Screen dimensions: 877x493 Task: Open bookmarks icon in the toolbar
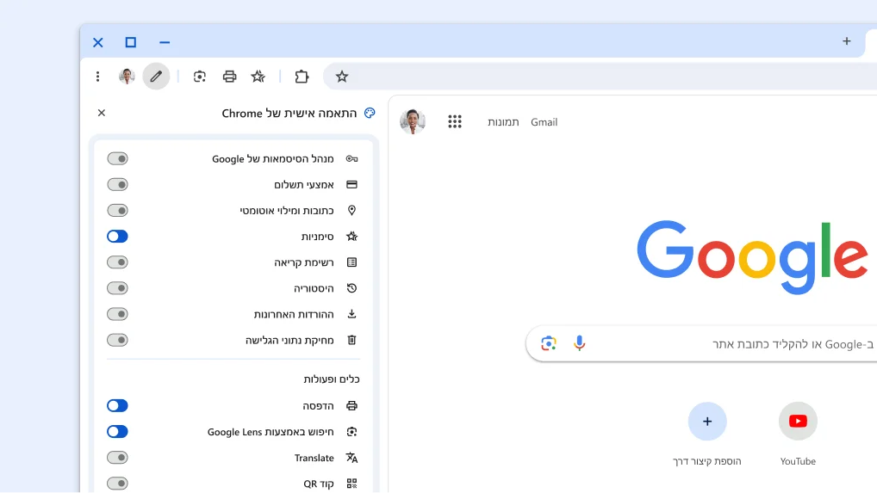click(258, 77)
